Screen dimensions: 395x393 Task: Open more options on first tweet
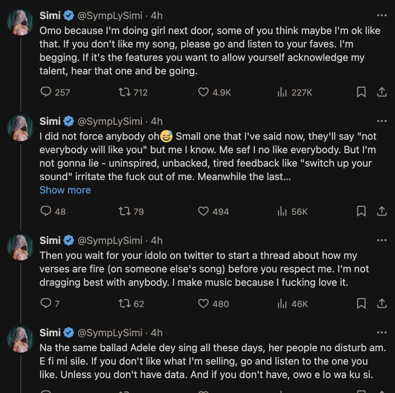382,16
